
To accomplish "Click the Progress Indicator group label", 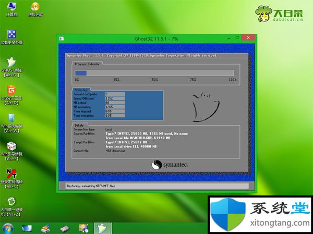I will (x=87, y=64).
